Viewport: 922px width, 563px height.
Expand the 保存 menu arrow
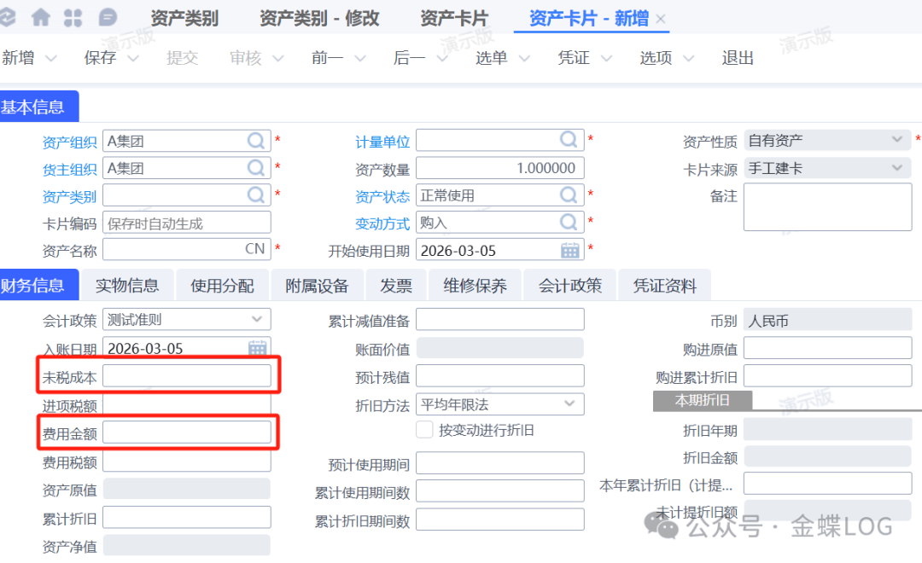(x=132, y=58)
